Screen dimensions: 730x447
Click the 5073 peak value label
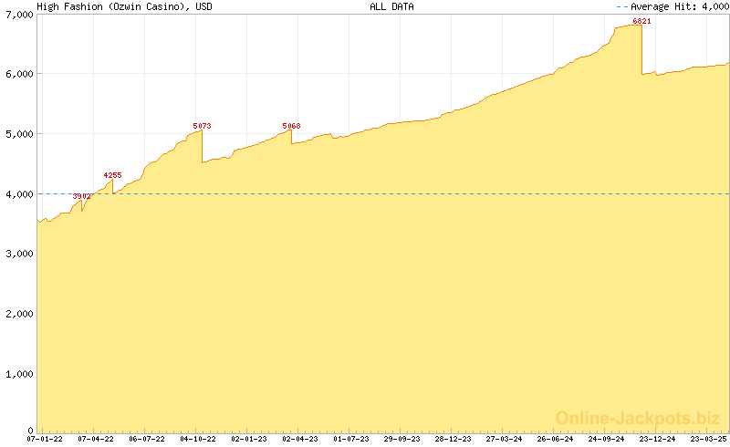202,126
